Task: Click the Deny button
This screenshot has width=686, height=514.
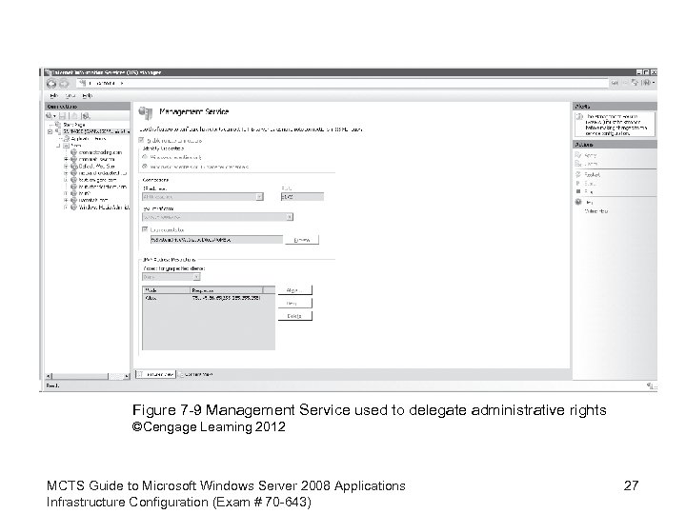Action: 294,303
